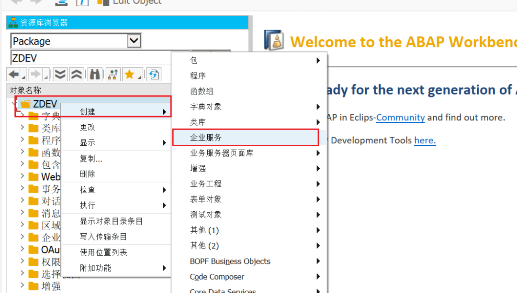Click the 类库 folder icon
517x293 pixels.
click(x=34, y=128)
